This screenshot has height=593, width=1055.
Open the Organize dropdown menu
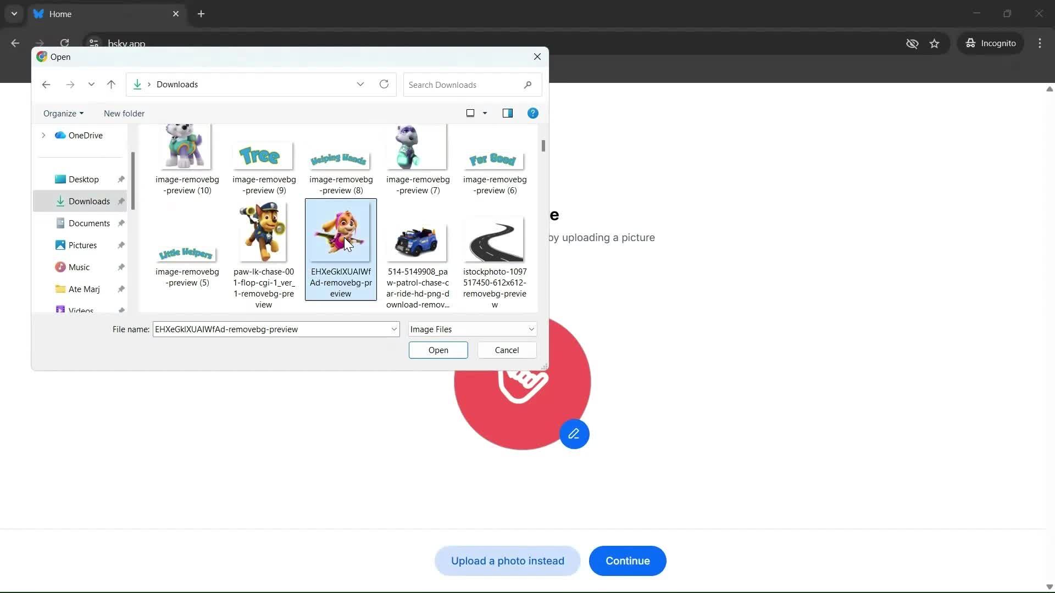[x=63, y=113]
